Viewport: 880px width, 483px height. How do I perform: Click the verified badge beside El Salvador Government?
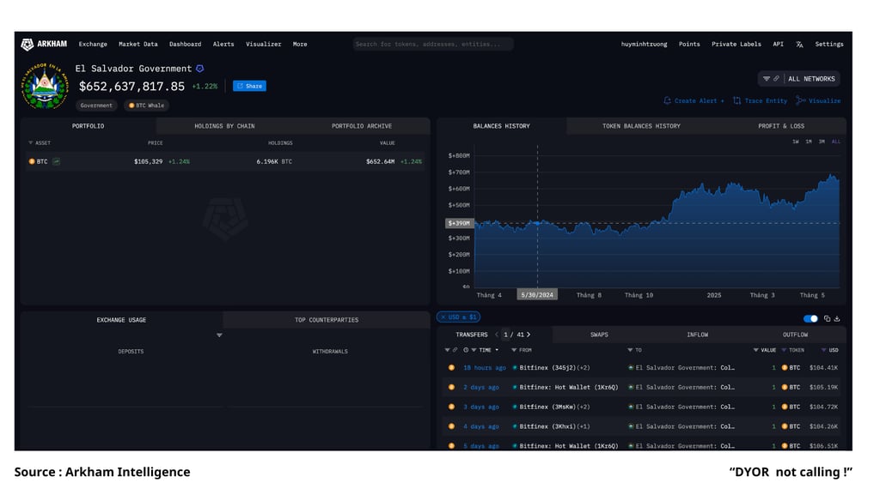pyautogui.click(x=199, y=69)
